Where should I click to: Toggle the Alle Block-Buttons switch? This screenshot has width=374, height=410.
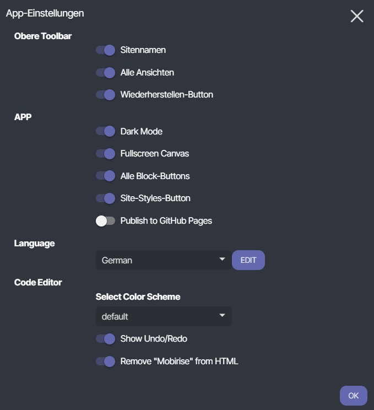(x=105, y=176)
